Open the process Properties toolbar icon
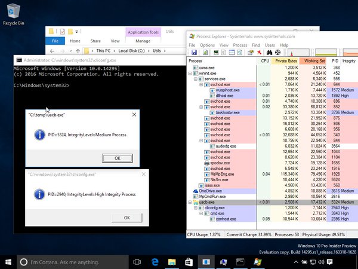358x269 pixels. [x=251, y=53]
